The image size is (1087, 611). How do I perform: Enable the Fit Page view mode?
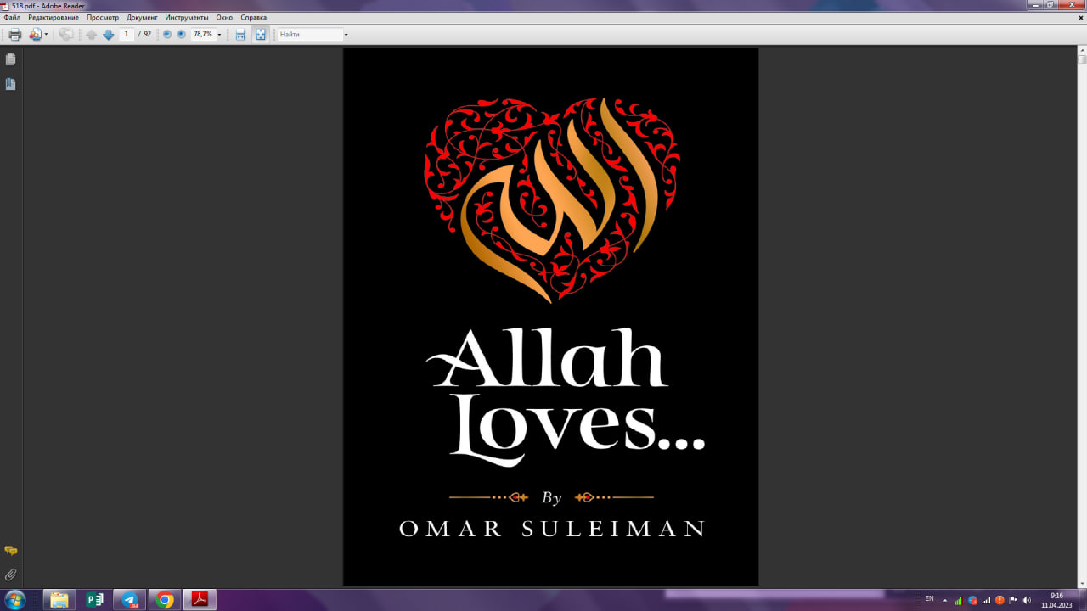260,34
